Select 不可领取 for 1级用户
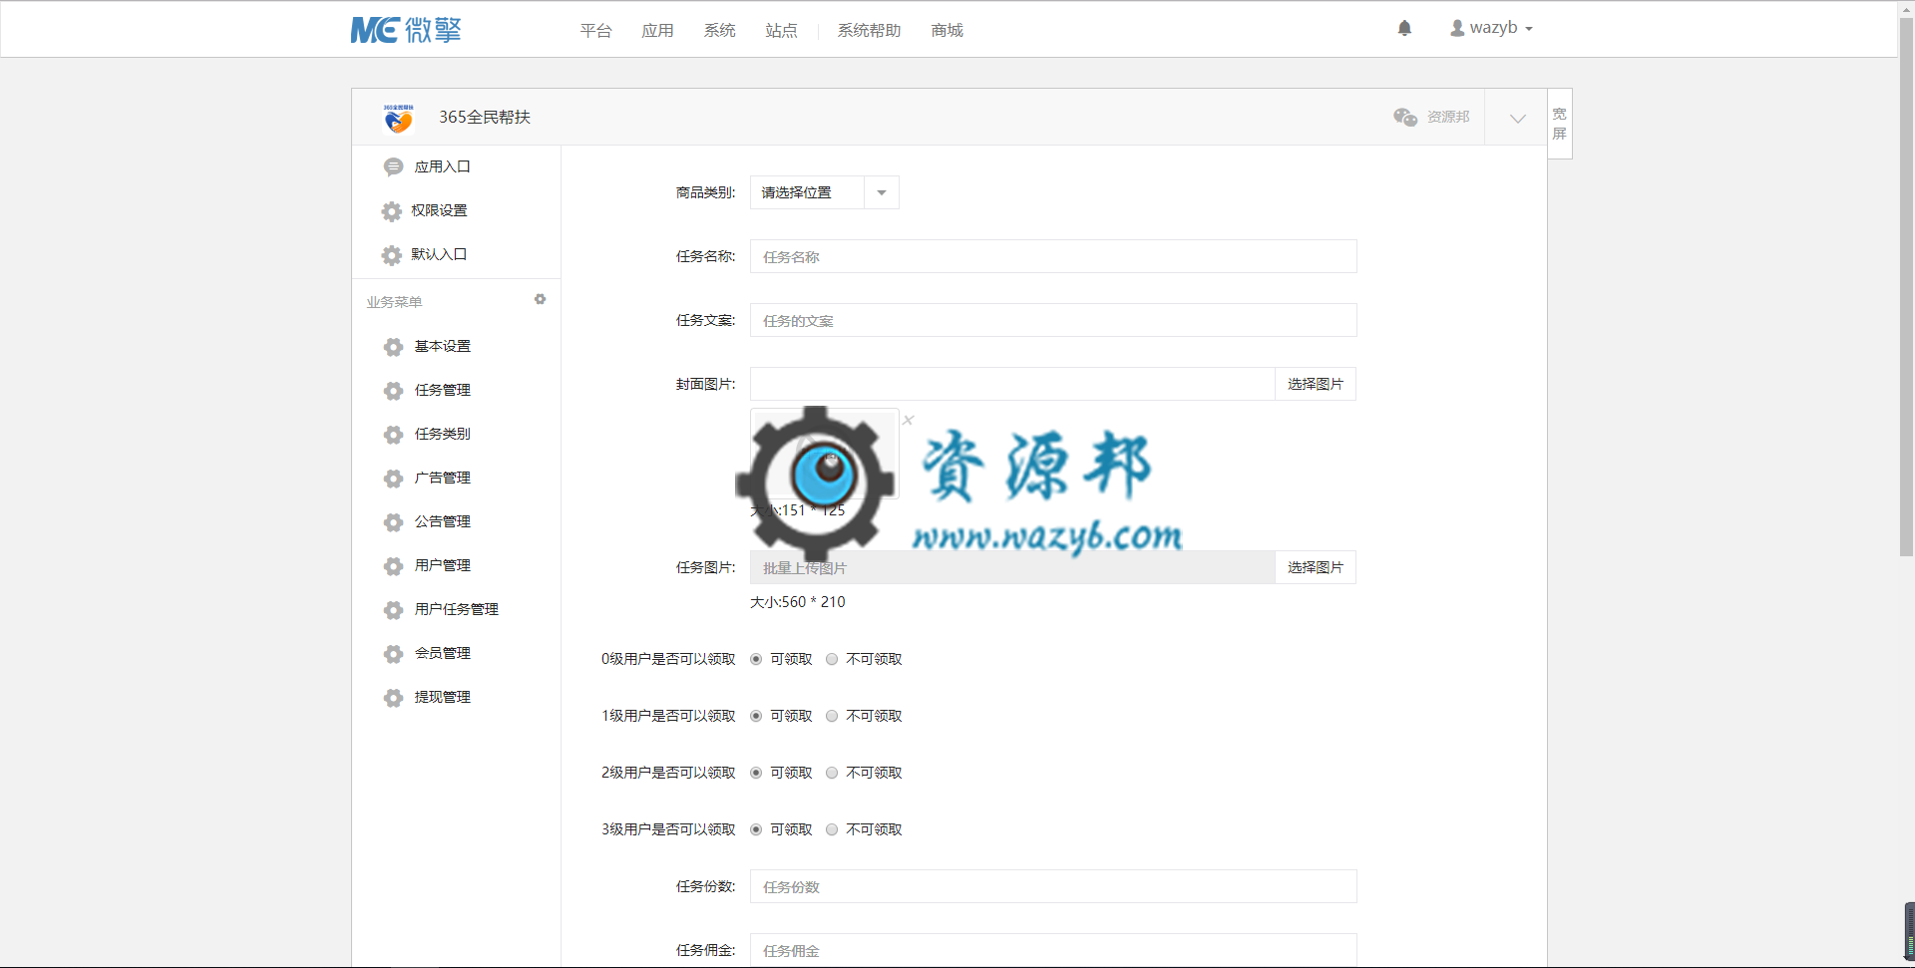This screenshot has width=1915, height=968. [x=832, y=716]
